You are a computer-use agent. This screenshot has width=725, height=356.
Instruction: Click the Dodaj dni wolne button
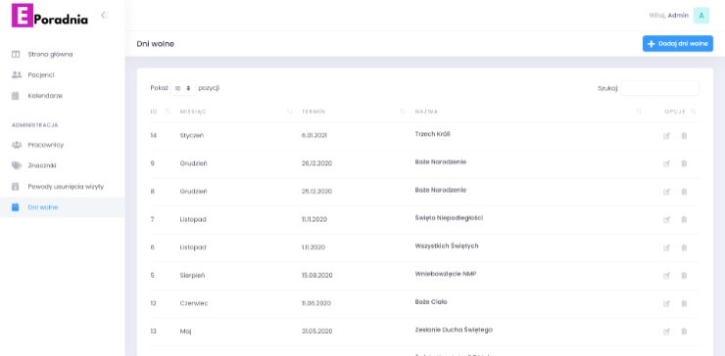[x=677, y=43]
